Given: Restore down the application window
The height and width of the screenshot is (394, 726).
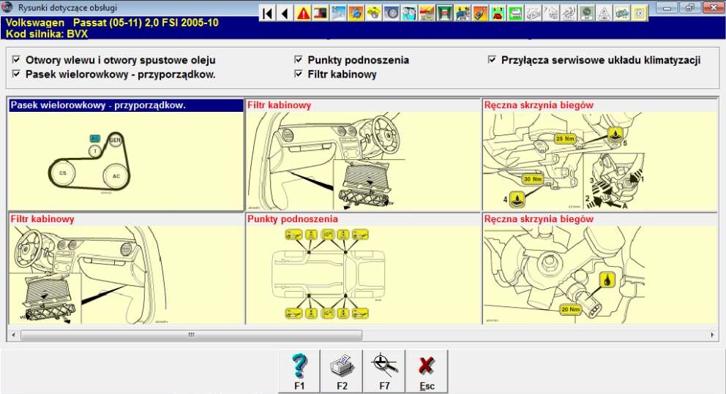Looking at the screenshot, I should tap(690, 8).
